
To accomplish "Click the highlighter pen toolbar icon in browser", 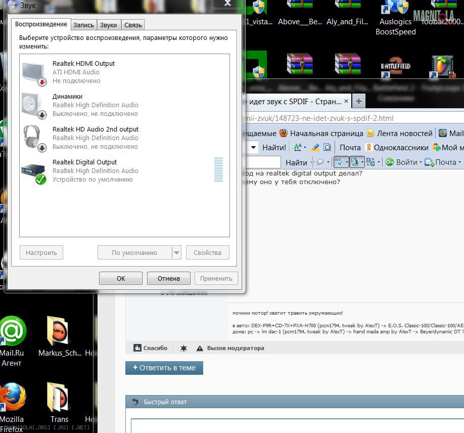I will 315,147.
